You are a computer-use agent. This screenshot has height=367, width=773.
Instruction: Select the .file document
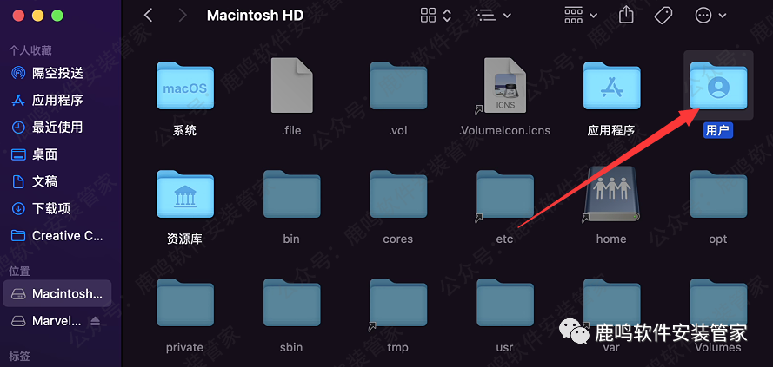[x=291, y=88]
